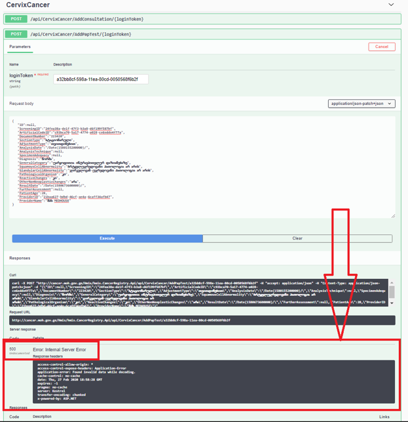Open the application/json-patch+json content type dropdown
408x422 pixels.
click(x=362, y=104)
